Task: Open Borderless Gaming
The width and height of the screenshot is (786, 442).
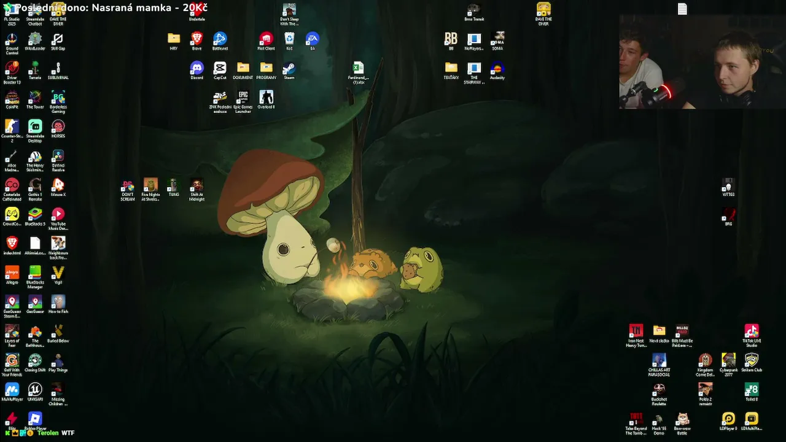Action: (x=58, y=103)
